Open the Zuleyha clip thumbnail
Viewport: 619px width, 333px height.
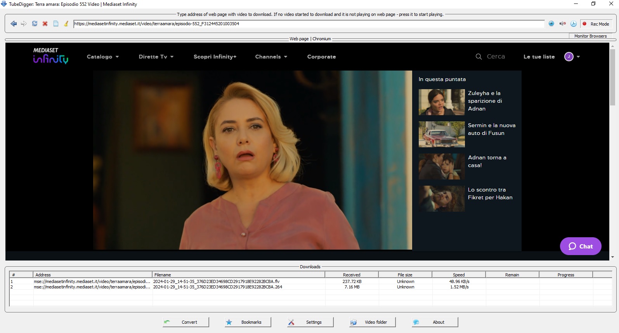click(442, 102)
